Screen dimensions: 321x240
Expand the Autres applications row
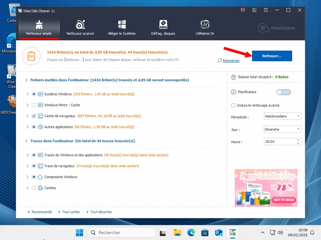(27, 127)
